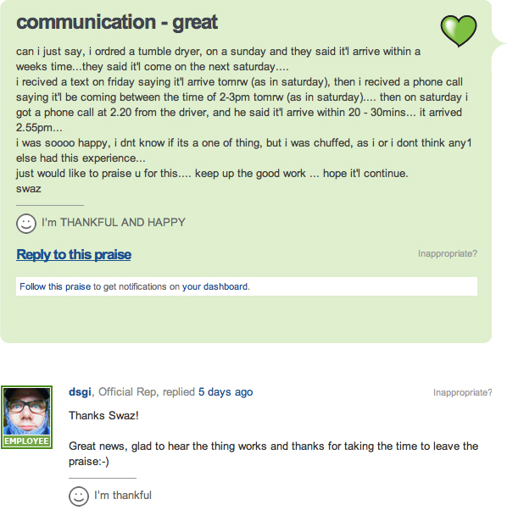Click the Thanks Swaz! reply line
The width and height of the screenshot is (507, 510).
(x=103, y=416)
